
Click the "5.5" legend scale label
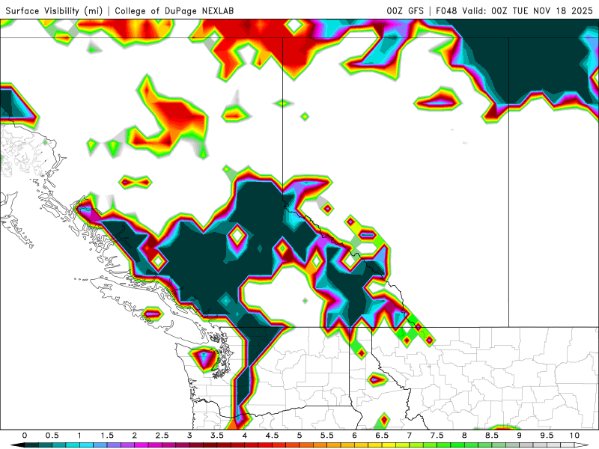click(x=327, y=436)
